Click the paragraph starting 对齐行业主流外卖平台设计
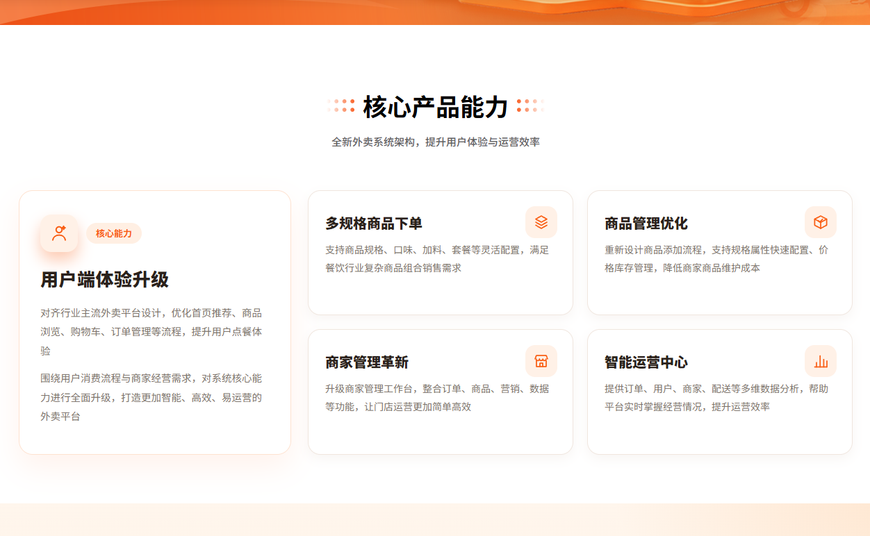Image resolution: width=870 pixels, height=536 pixels. click(x=151, y=332)
